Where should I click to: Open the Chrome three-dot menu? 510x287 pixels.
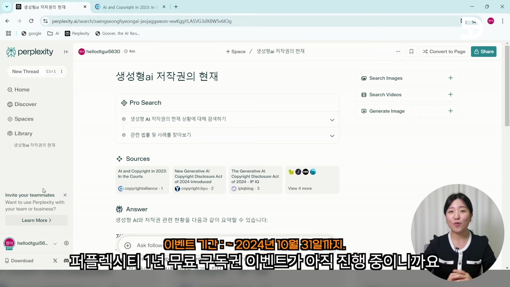(x=502, y=21)
